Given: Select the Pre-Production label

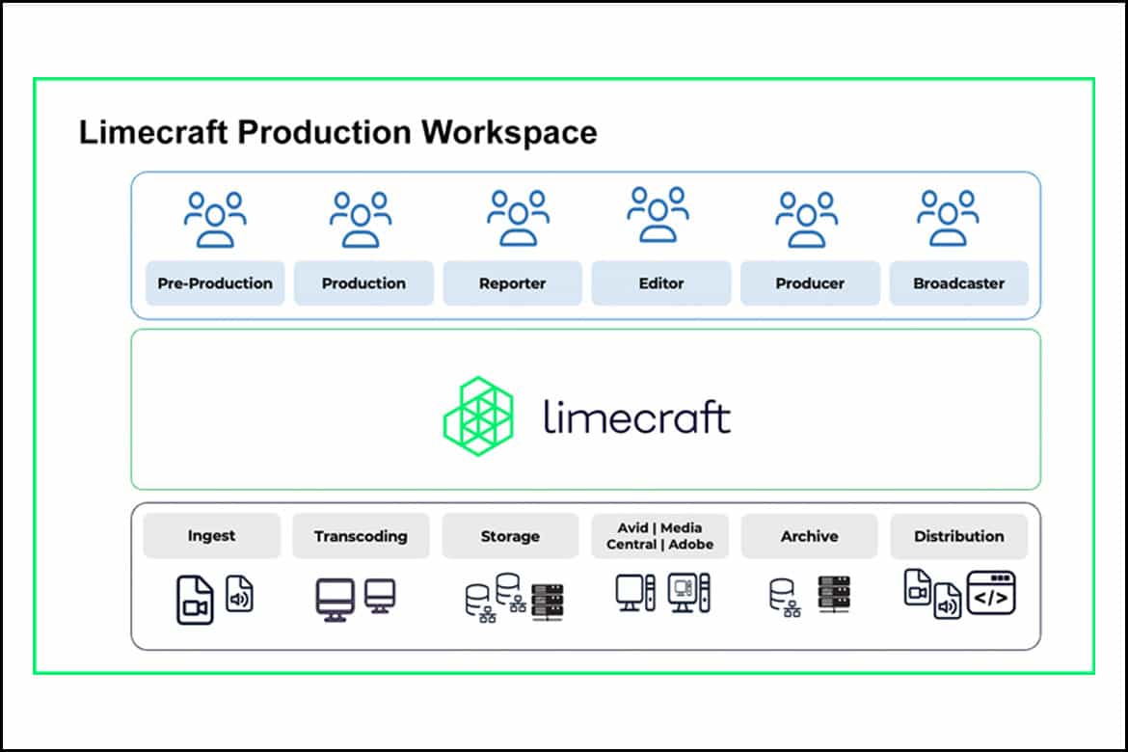Looking at the screenshot, I should click(x=215, y=283).
